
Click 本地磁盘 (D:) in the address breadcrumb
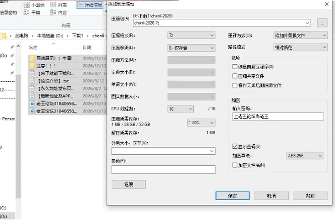pos(50,36)
